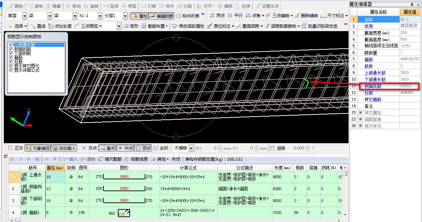Select the 镜像 (mirror) tool
Image resolution: width=422 pixels, height=222 pixels.
pos(53,6)
